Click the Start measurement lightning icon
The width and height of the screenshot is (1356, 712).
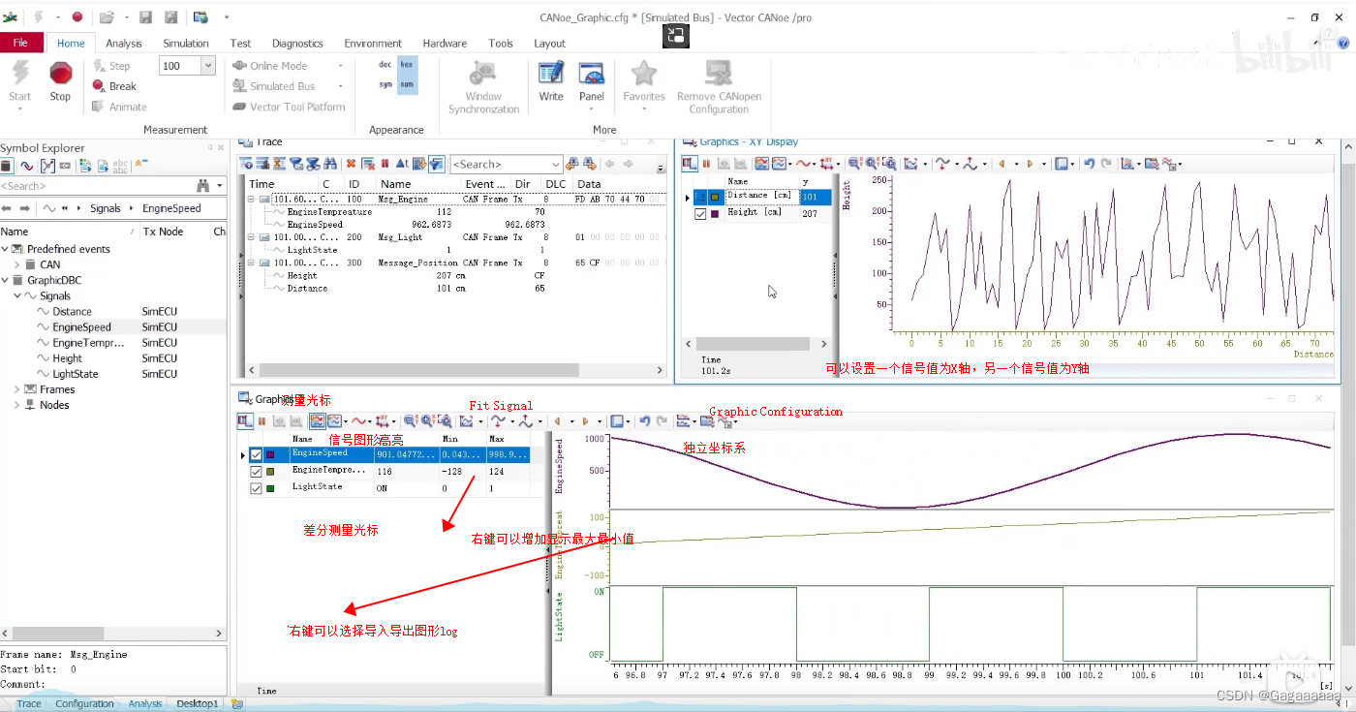click(x=19, y=74)
